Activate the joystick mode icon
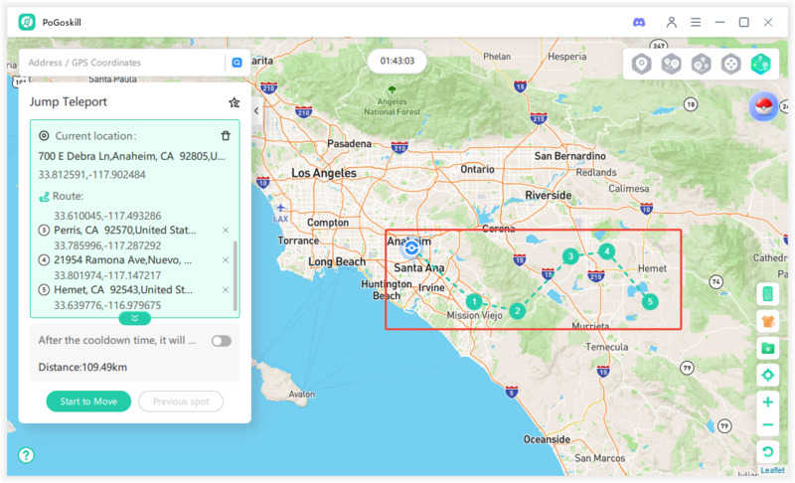Screen dimensions: 795x483 coord(731,65)
